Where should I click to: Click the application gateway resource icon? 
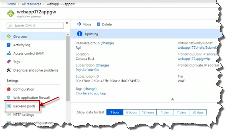tap(11, 13)
